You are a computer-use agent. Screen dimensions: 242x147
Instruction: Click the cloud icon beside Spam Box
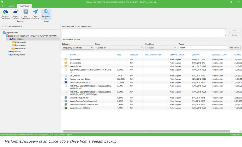(10, 51)
